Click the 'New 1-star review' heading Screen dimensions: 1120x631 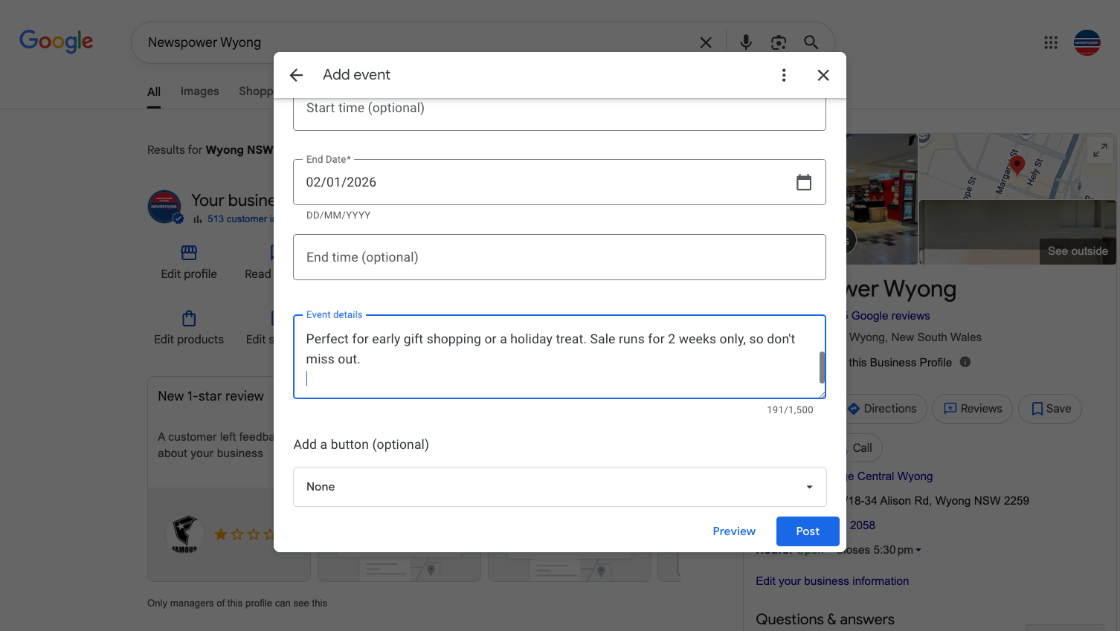click(x=210, y=396)
